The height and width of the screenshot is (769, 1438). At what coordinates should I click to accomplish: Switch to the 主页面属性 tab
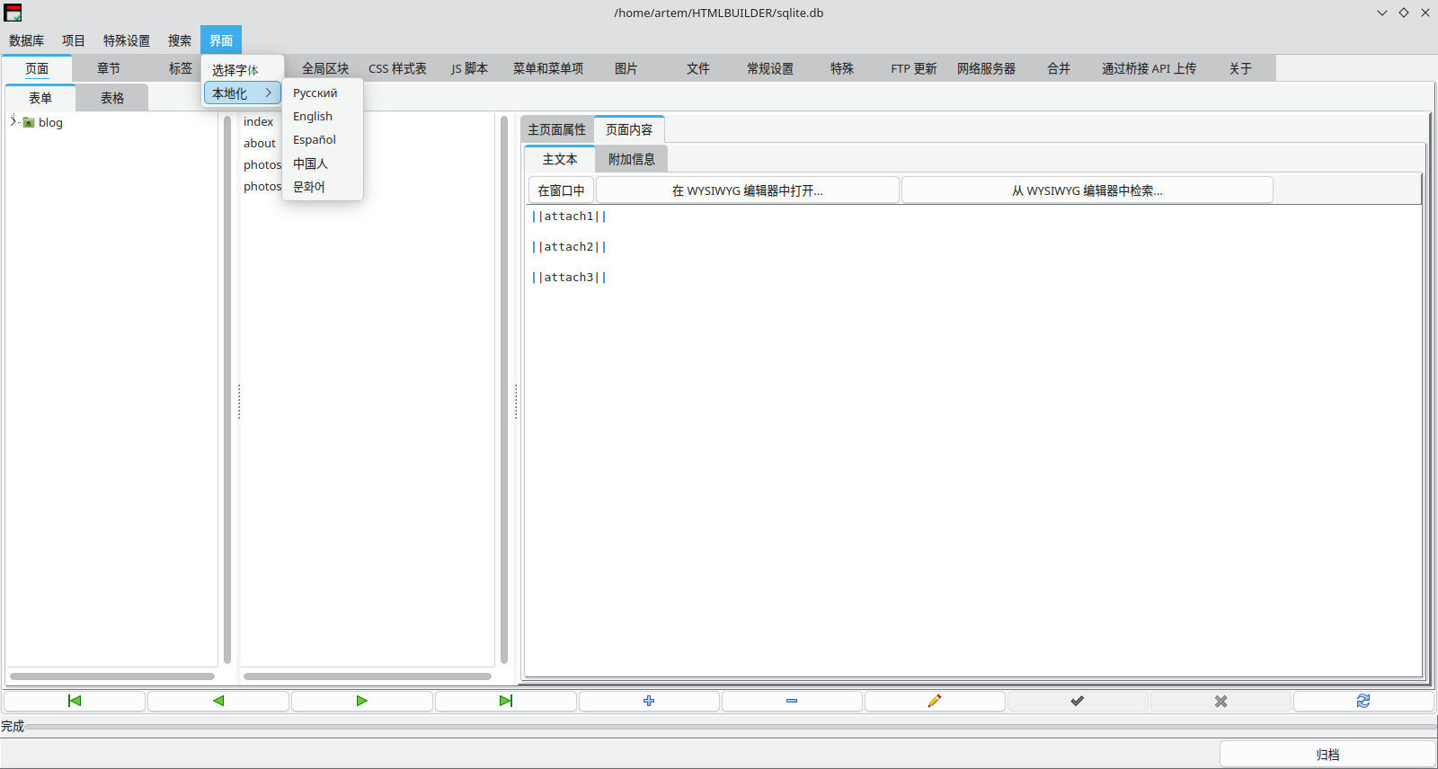coord(556,130)
